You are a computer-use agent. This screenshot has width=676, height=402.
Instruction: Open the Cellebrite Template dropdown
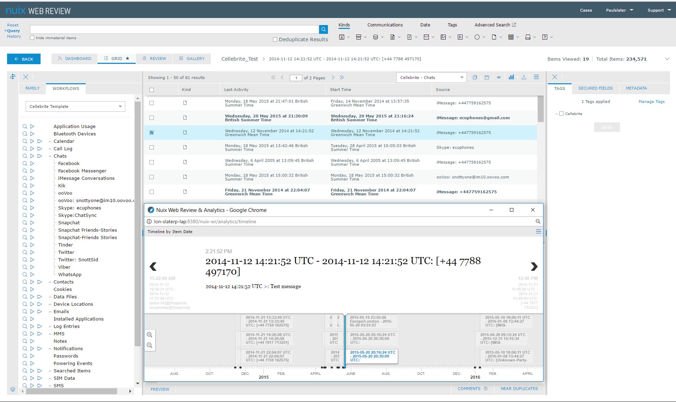[x=75, y=106]
